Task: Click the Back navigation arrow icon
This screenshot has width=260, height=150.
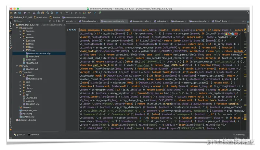Action: 57,13
